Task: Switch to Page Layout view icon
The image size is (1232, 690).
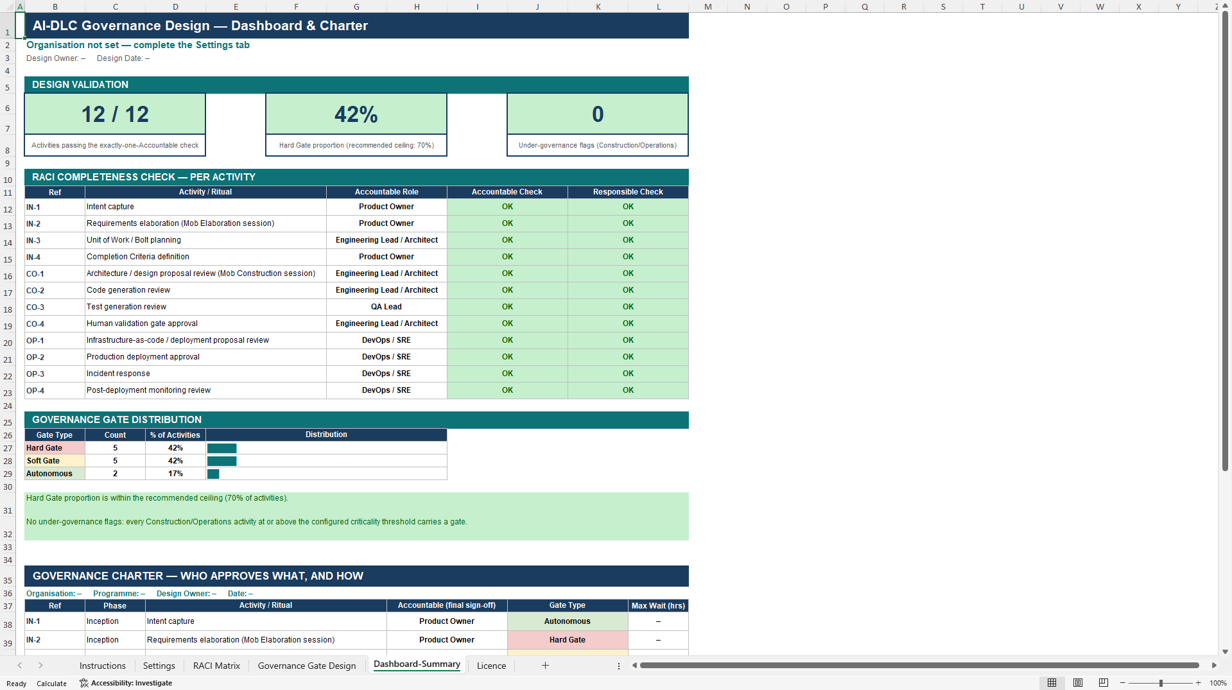Action: pyautogui.click(x=1078, y=683)
